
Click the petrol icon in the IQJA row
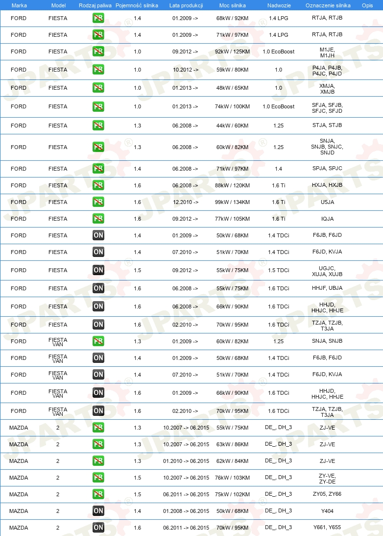98,219
